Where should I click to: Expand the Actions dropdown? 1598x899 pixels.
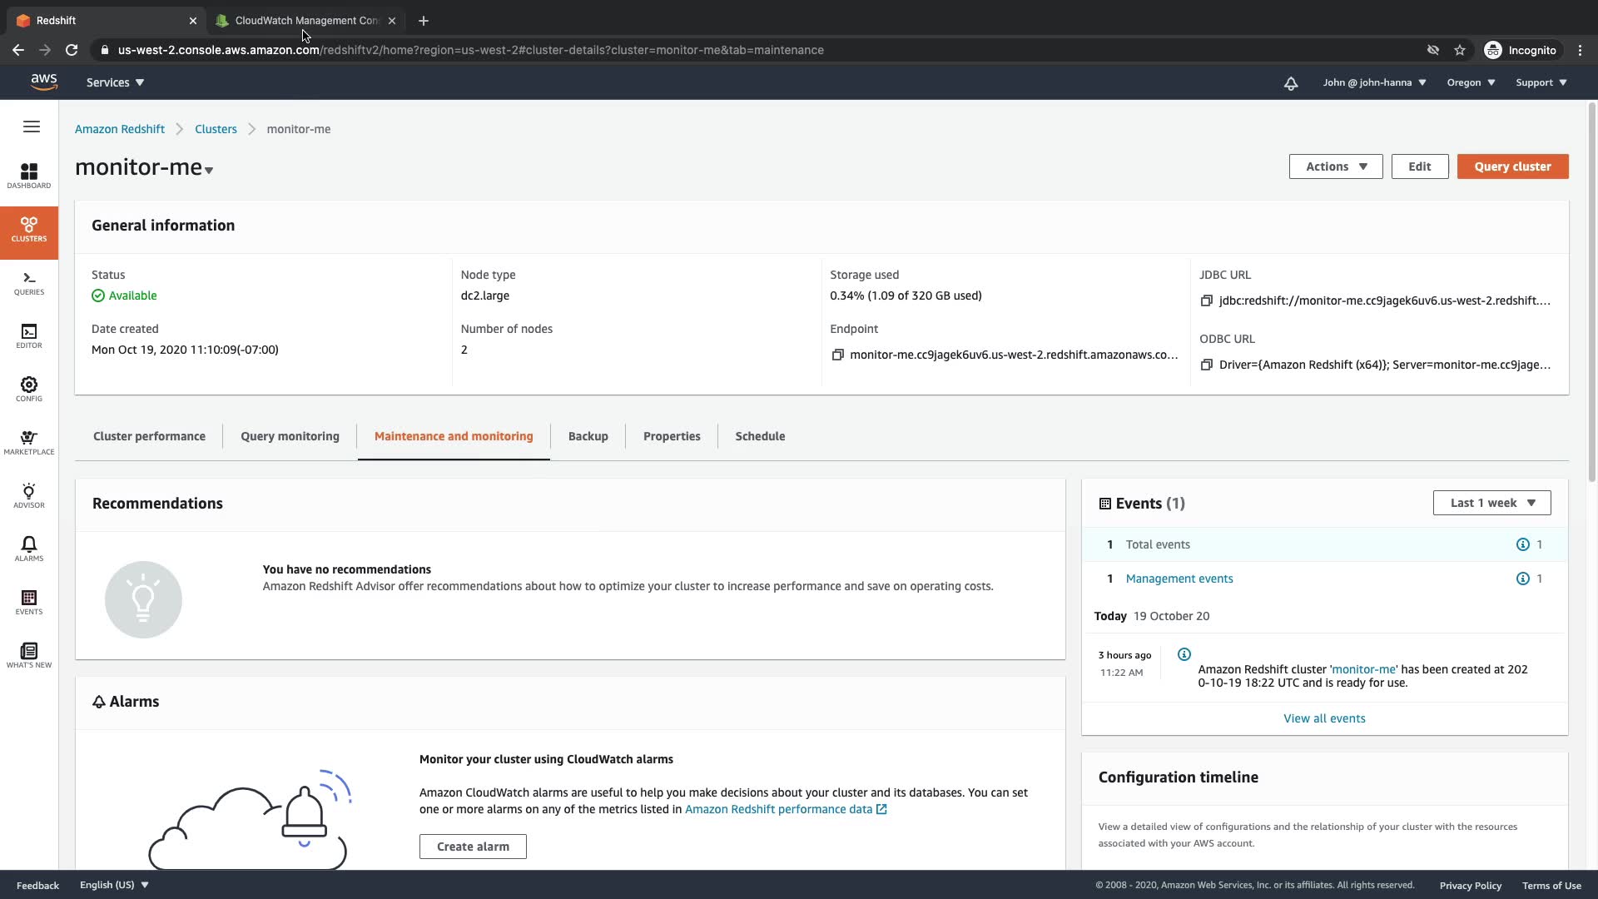(x=1335, y=166)
